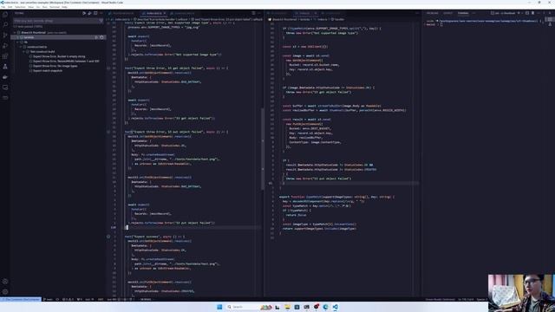The image size is (555, 312).
Task: Collapse the 'thewich thumbnail' test tree root
Action: [15, 33]
